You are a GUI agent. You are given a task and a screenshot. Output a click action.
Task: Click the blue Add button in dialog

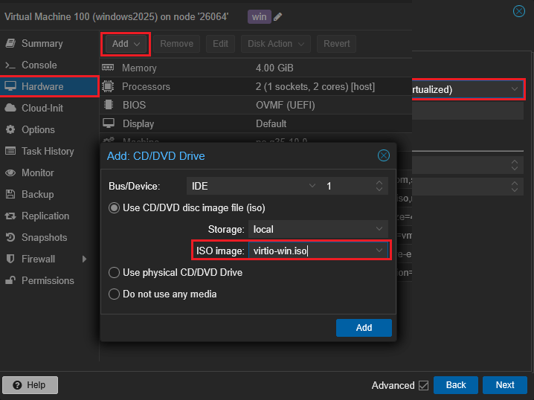point(364,327)
